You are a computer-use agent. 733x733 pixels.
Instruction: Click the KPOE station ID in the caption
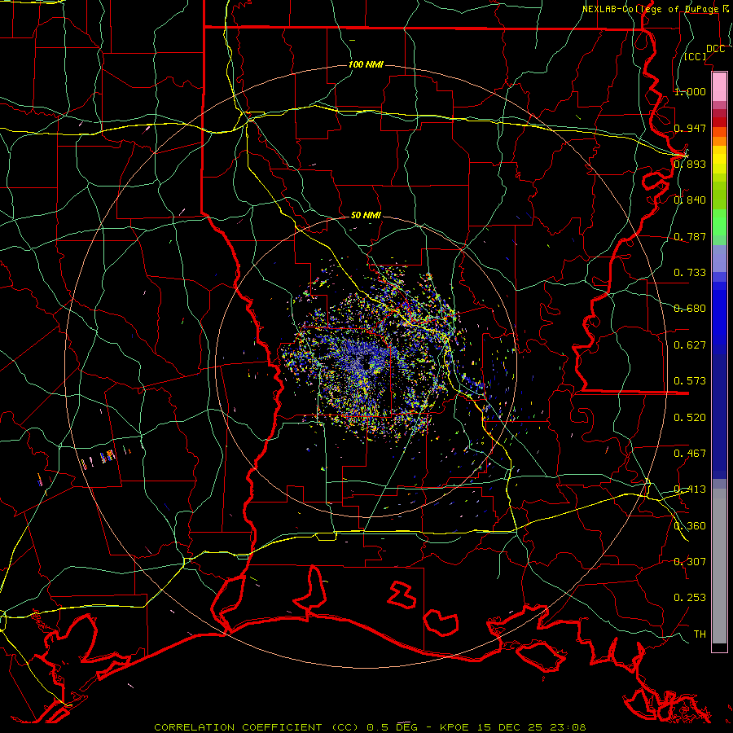pyautogui.click(x=455, y=727)
